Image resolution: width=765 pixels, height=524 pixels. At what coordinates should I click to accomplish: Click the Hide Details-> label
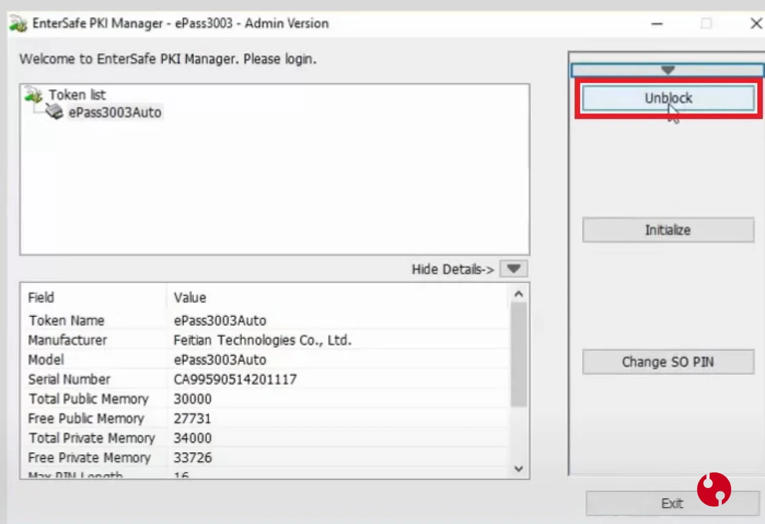coord(453,269)
